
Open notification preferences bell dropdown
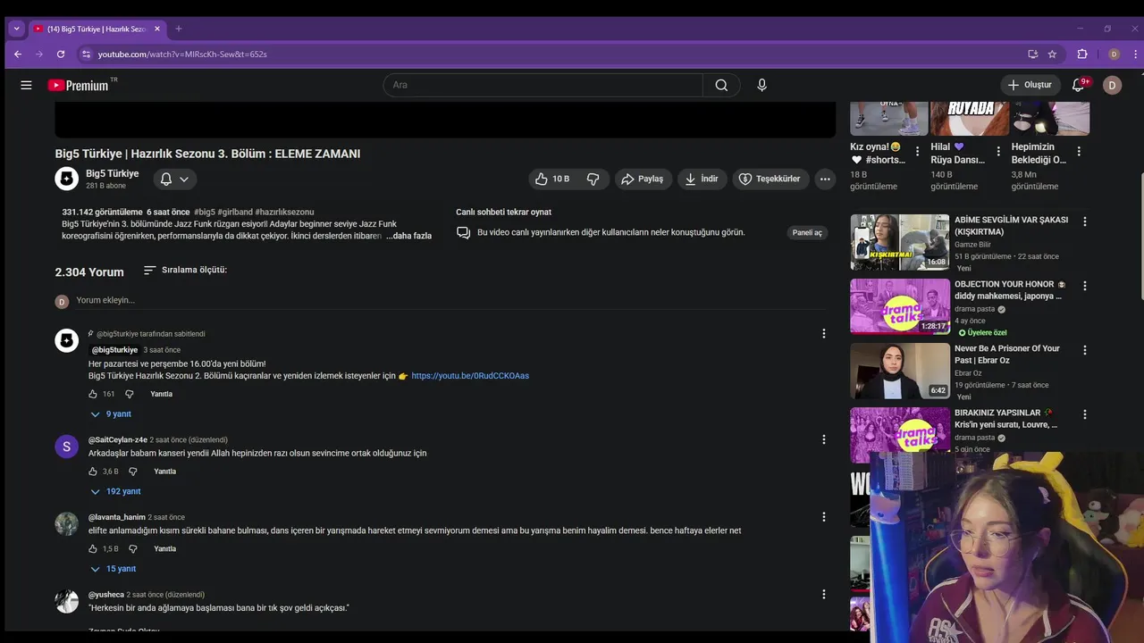(174, 179)
